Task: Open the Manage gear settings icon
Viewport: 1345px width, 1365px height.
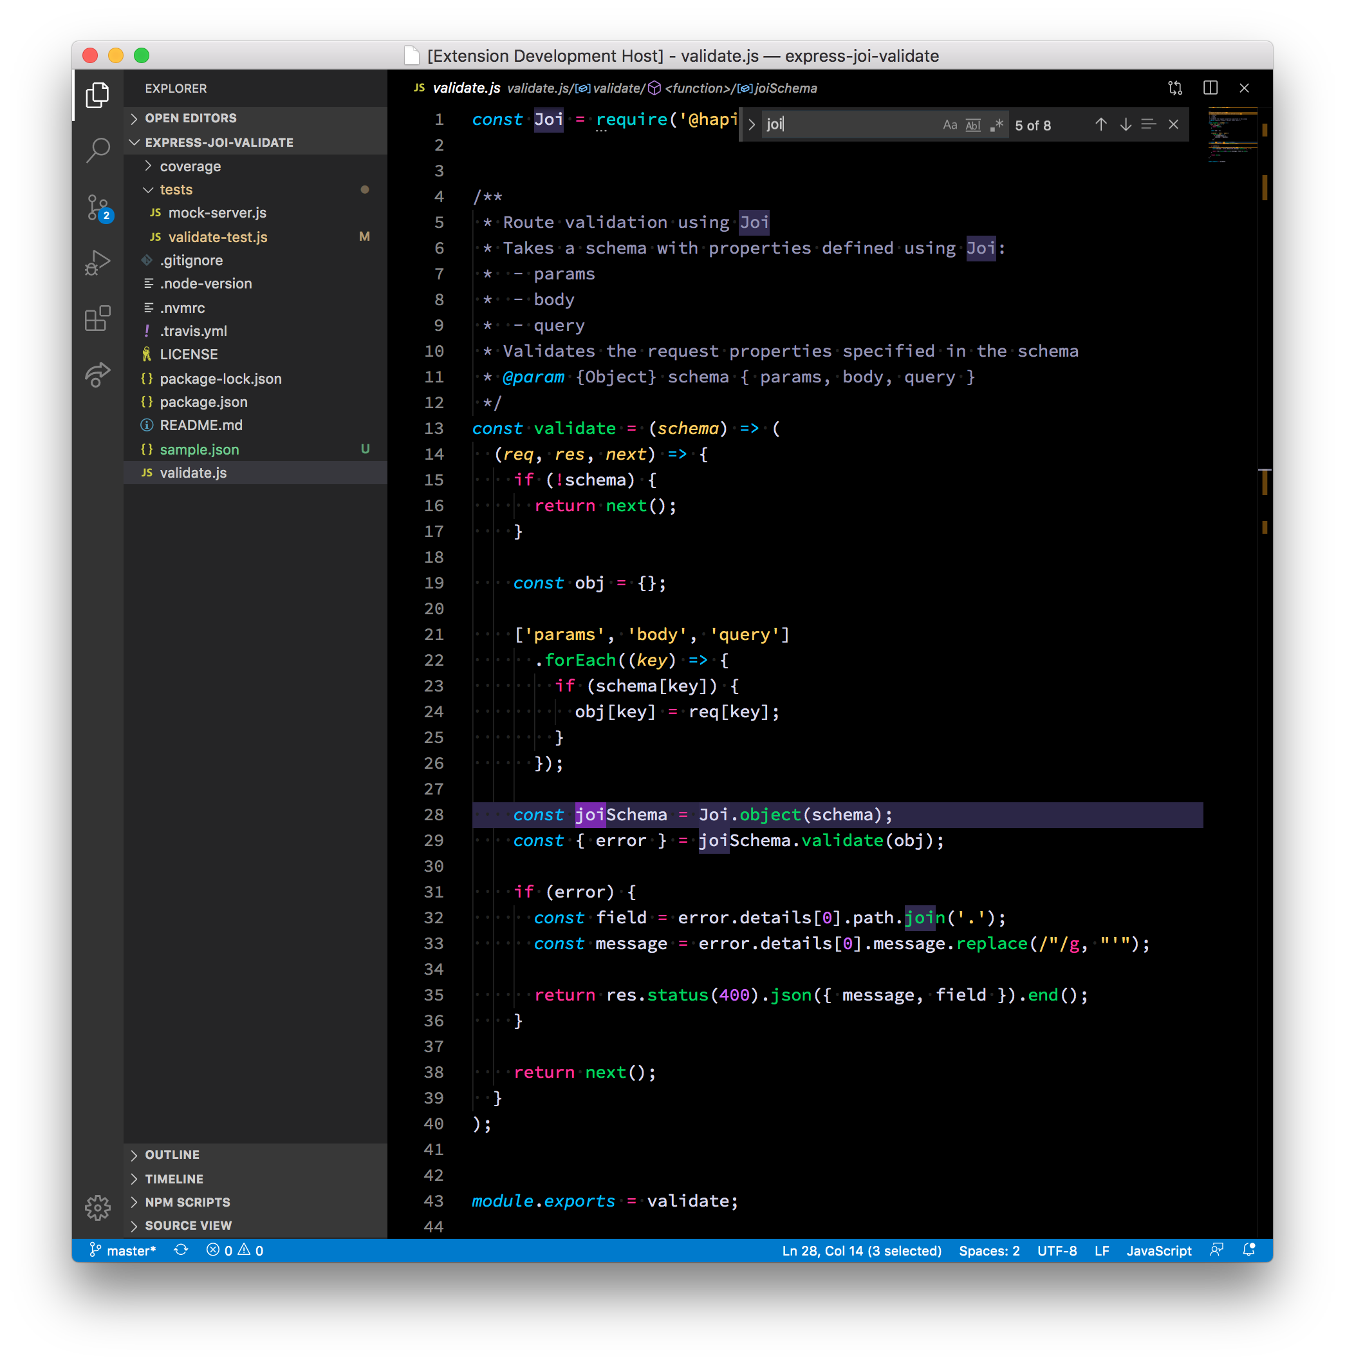Action: point(97,1207)
